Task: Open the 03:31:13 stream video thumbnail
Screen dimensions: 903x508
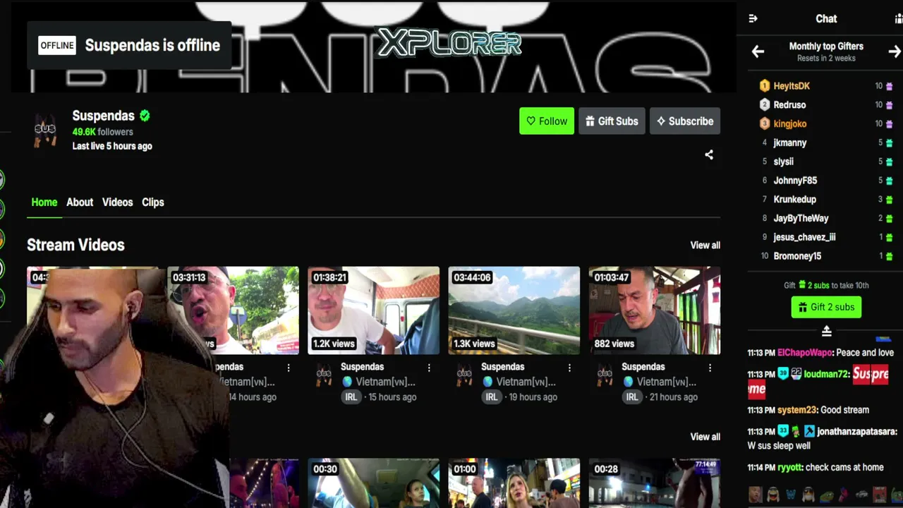Action: (233, 310)
